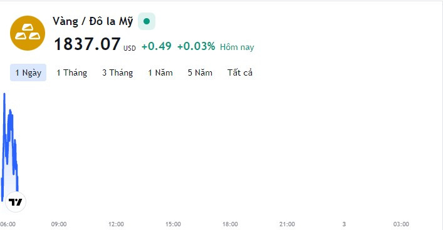Select the 1 Ngày timeframe tab
This screenshot has width=443, height=230.
28,72
